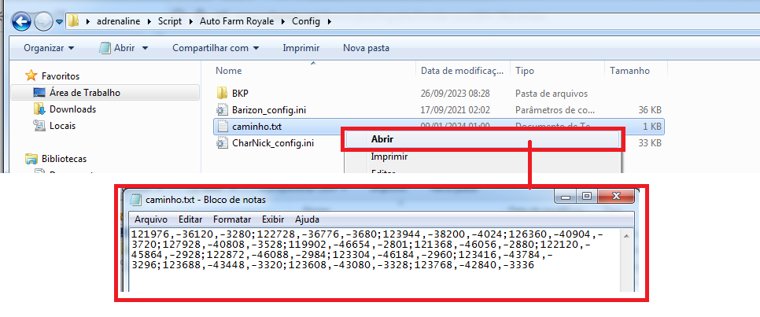
Task: Select Área de Trabalho in Favoritos
Action: (84, 93)
